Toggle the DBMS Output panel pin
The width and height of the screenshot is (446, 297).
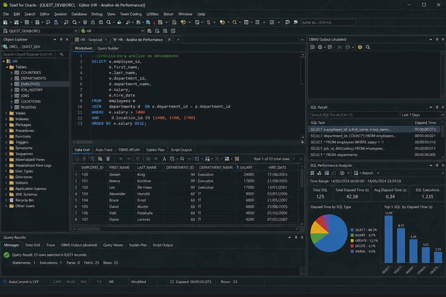(437, 39)
